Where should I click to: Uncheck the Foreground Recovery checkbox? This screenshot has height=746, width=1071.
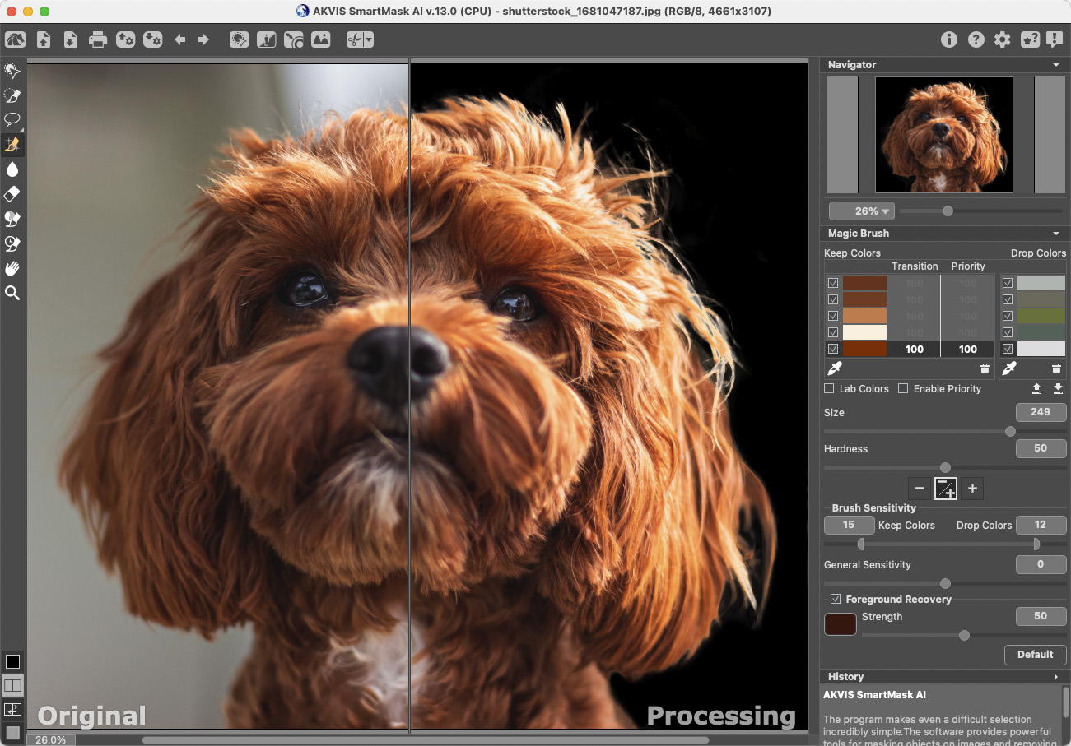(x=836, y=599)
